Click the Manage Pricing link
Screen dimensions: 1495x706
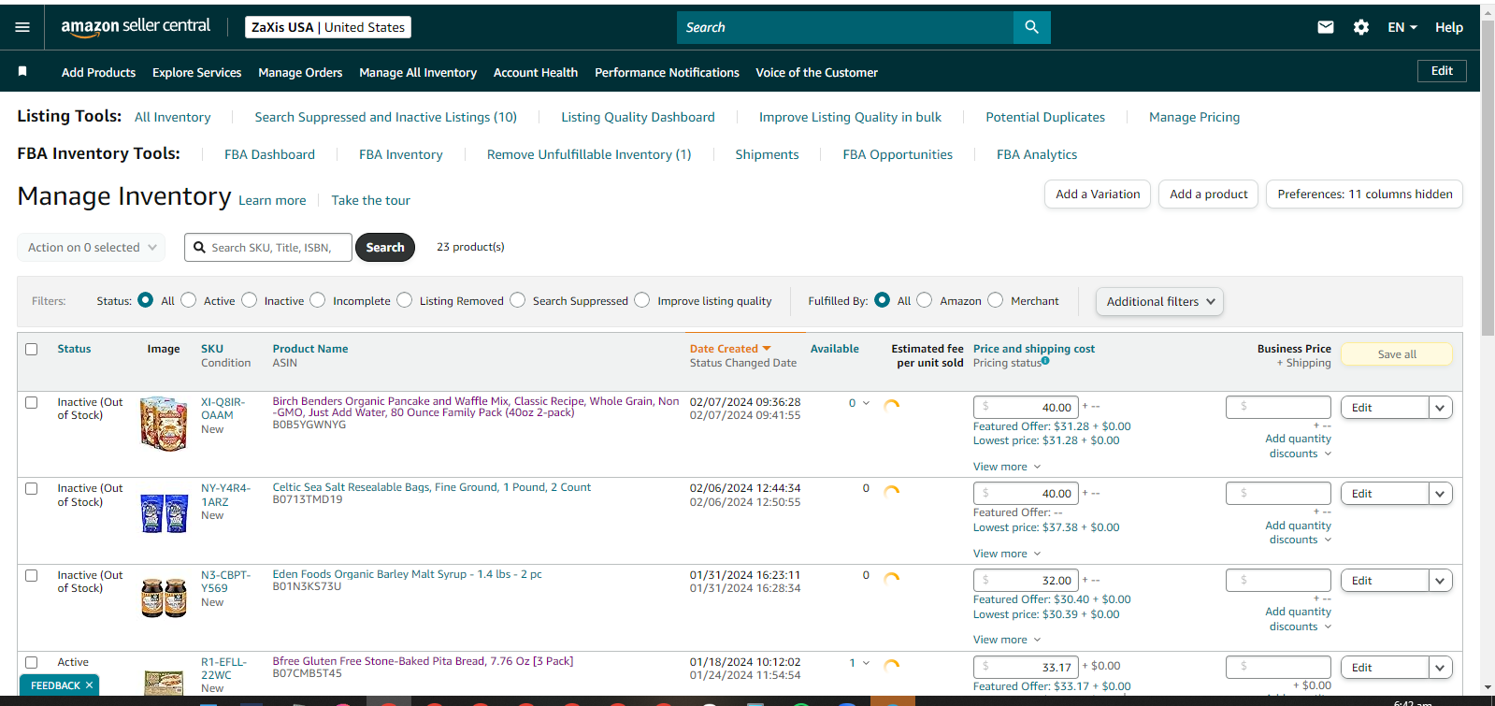1194,117
